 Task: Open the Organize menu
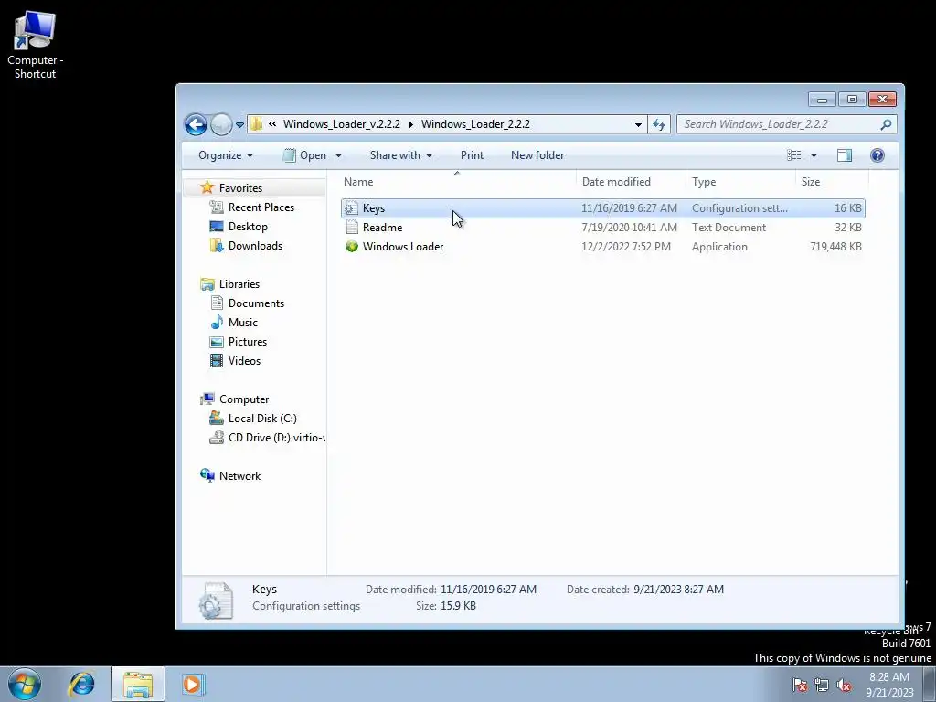(226, 155)
